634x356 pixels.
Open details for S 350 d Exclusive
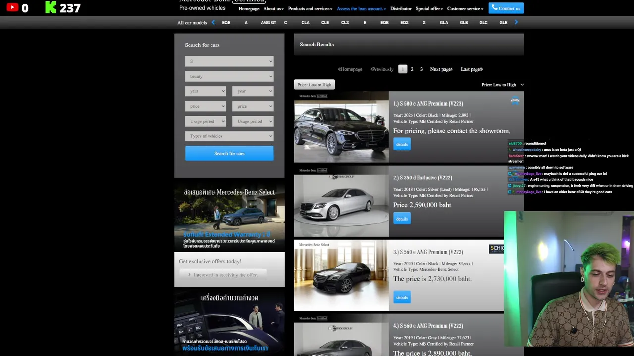pyautogui.click(x=402, y=219)
